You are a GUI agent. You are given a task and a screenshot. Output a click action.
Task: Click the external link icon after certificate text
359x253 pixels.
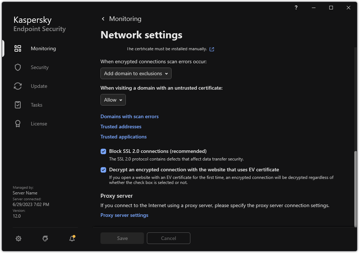click(212, 49)
